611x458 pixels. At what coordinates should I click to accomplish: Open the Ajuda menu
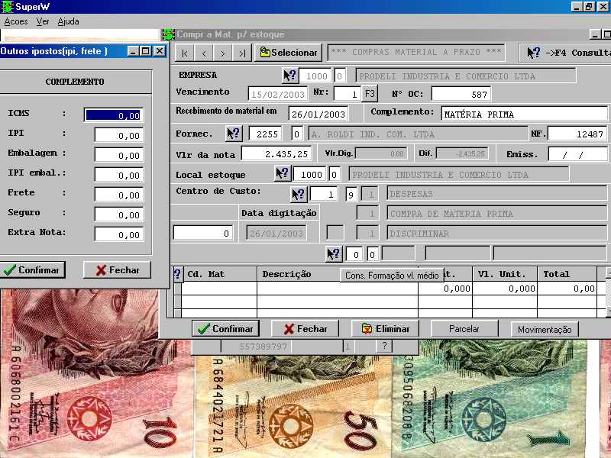click(x=68, y=21)
